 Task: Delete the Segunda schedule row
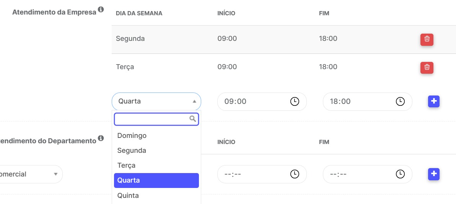pos(427,39)
